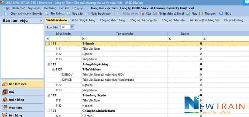Image resolution: width=249 pixels, height=117 pixels.
Task: Click the Ngày hạch toán calendar icon
Action: tap(87, 14)
